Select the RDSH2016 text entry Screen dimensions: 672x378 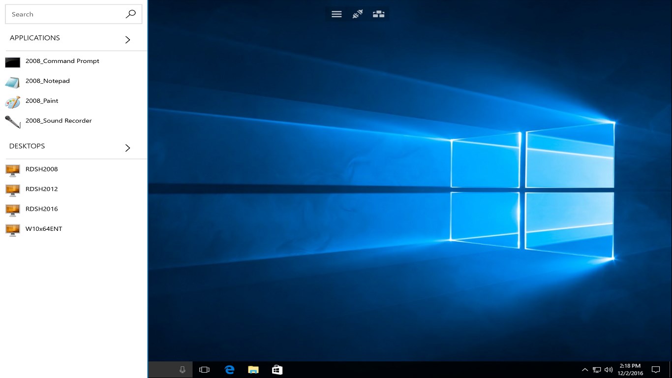tap(42, 209)
